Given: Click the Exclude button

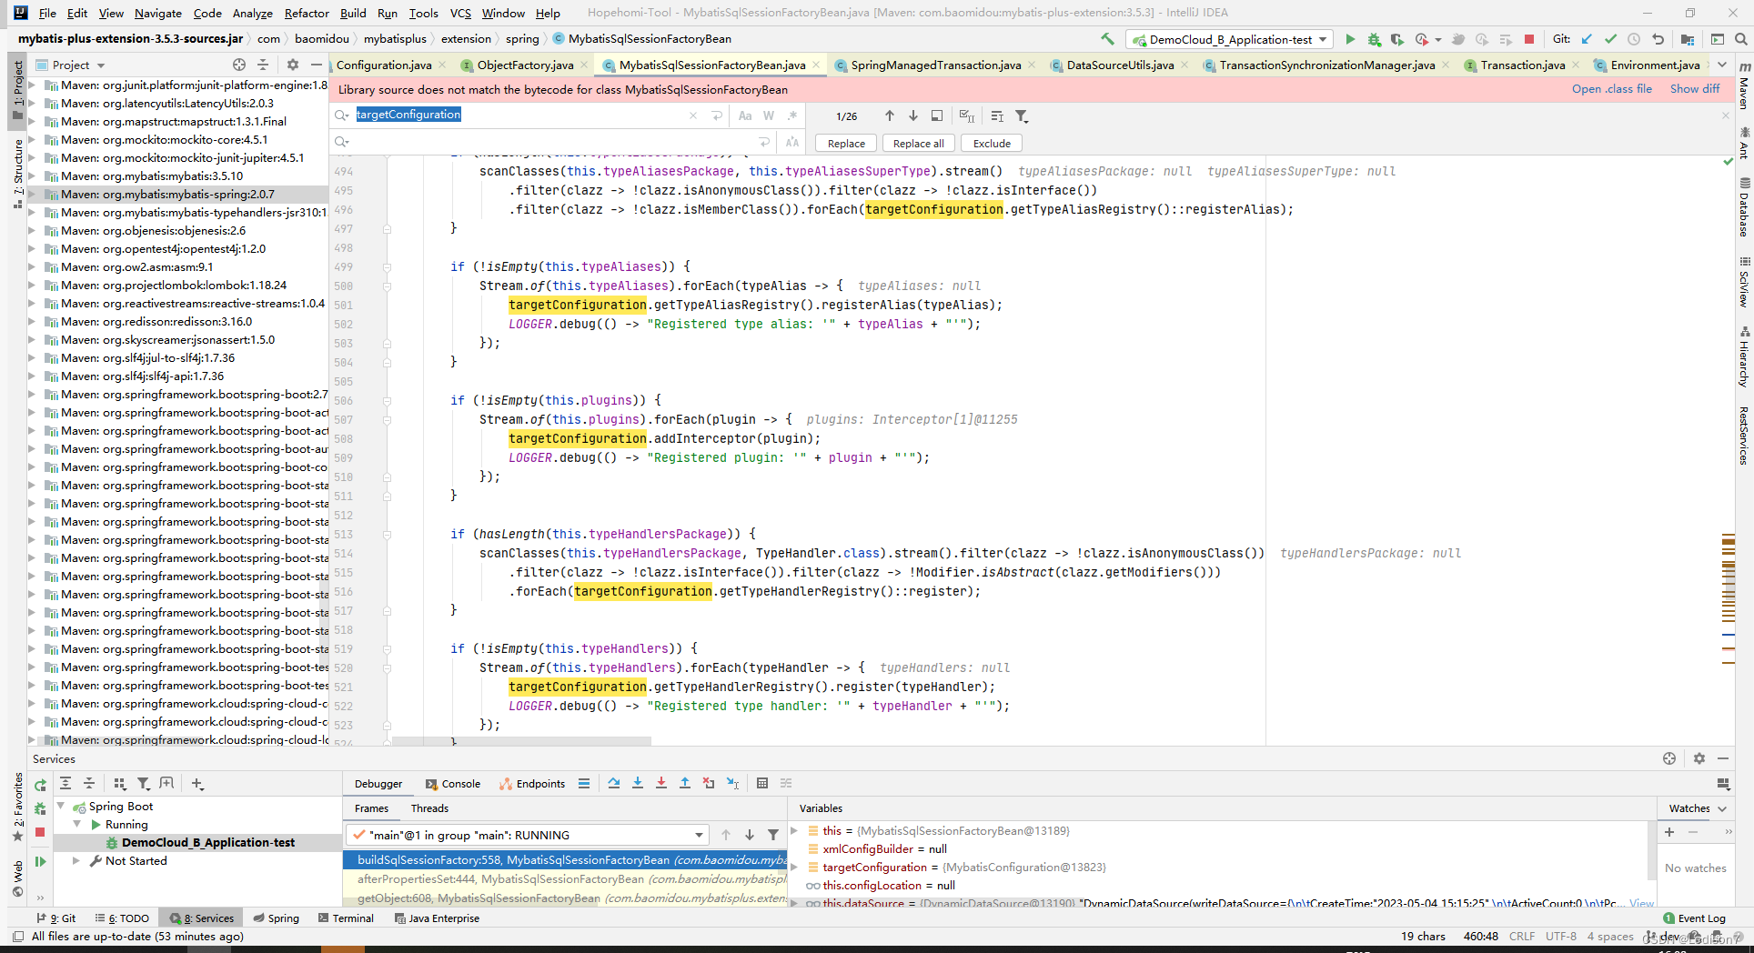Looking at the screenshot, I should click(x=992, y=143).
